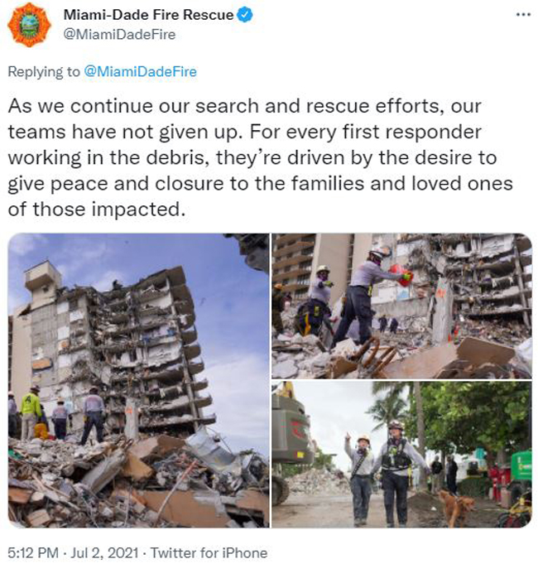Click the Twitter for iPhone source label

pyautogui.click(x=209, y=553)
